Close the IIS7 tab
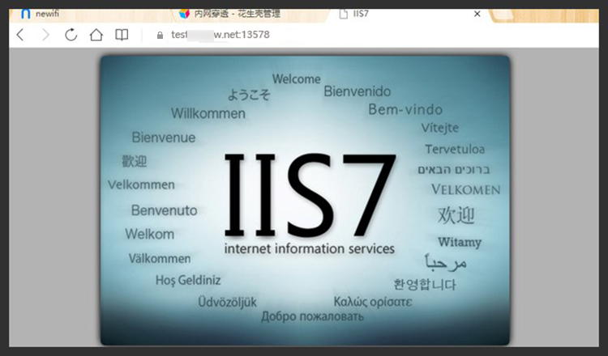Screen dimensions: 608x356 tap(477, 14)
